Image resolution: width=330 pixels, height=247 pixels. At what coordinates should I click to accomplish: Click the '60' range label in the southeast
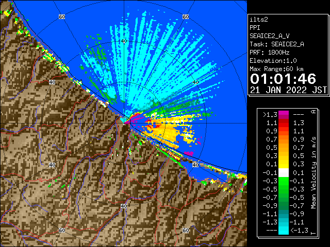(x=186, y=230)
